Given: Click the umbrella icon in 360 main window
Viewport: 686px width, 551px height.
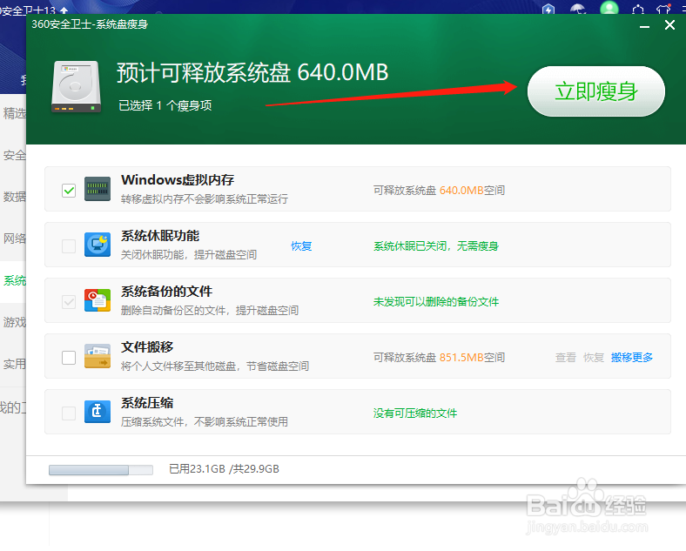Looking at the screenshot, I should [578, 10].
